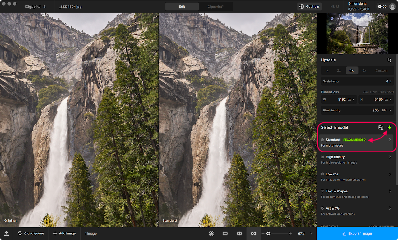Click the _SSD4594.jpg file name

(70, 7)
